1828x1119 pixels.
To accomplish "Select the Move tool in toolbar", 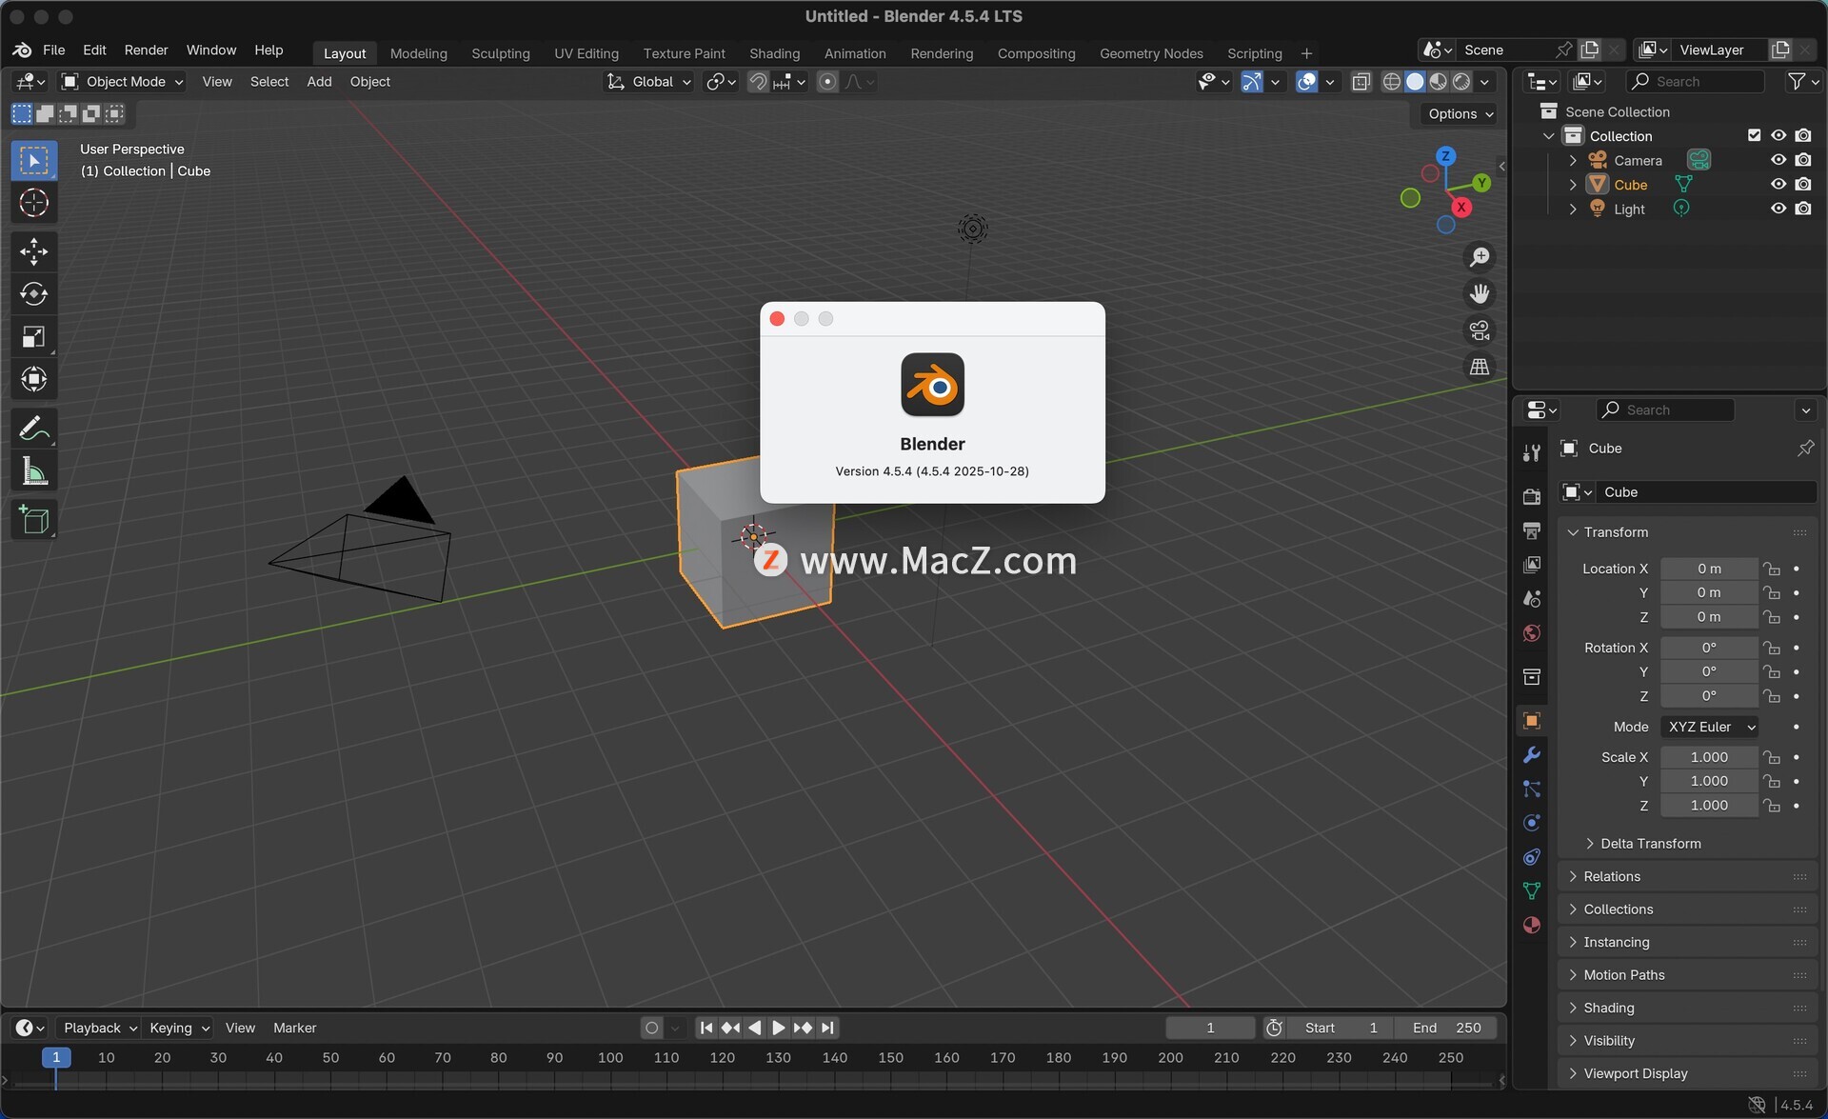I will click(x=33, y=251).
